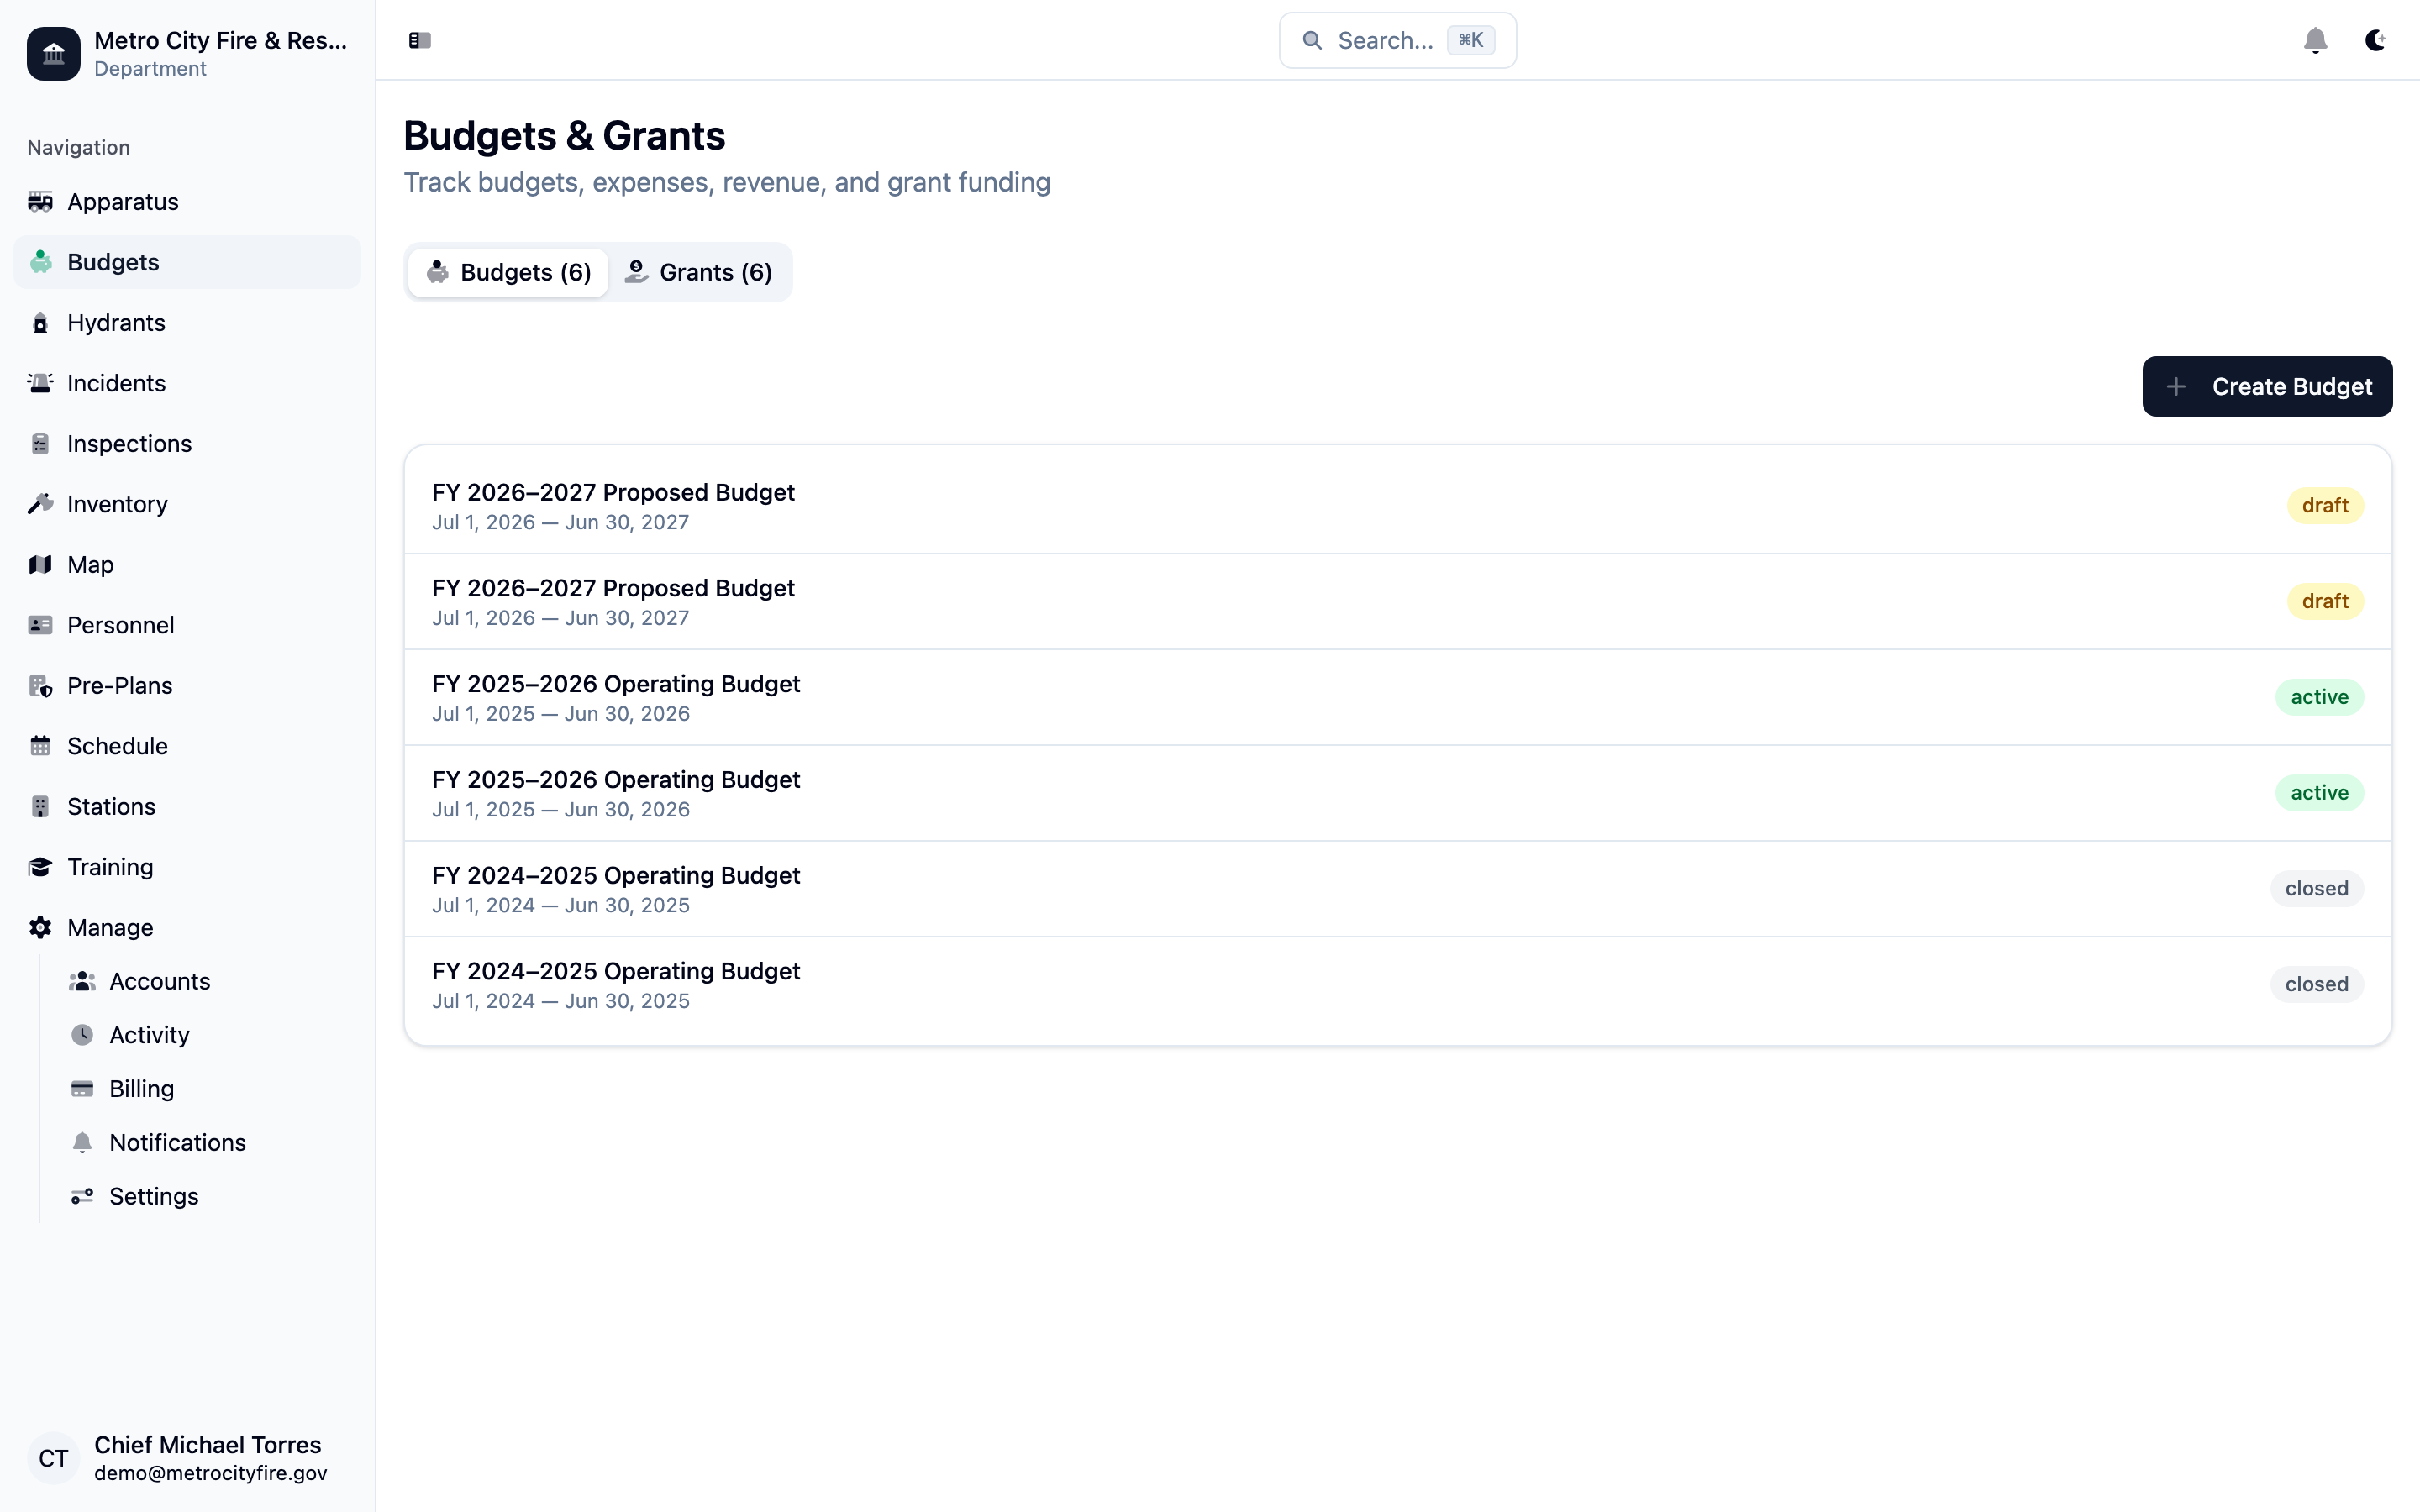Click the Incidents siren icon
Viewport: 2420px width, 1512px height.
point(40,383)
